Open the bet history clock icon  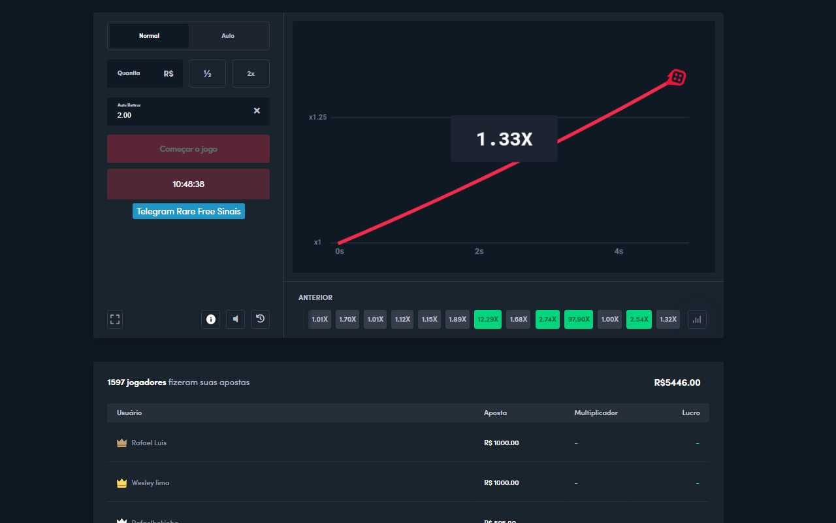260,319
